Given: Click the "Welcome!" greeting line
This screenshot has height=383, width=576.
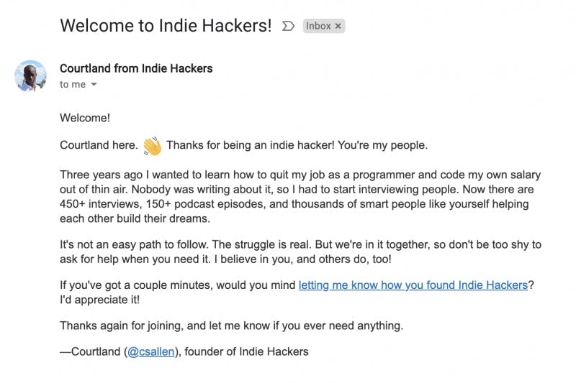Looking at the screenshot, I should click(x=85, y=118).
